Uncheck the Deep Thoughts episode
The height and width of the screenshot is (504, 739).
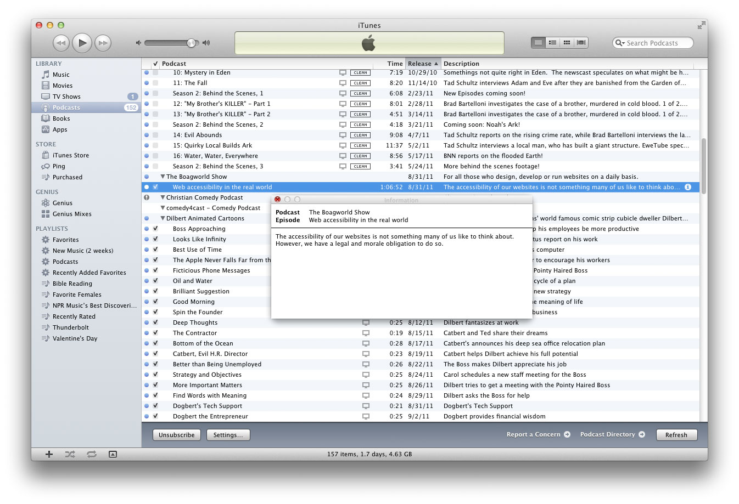(x=155, y=322)
